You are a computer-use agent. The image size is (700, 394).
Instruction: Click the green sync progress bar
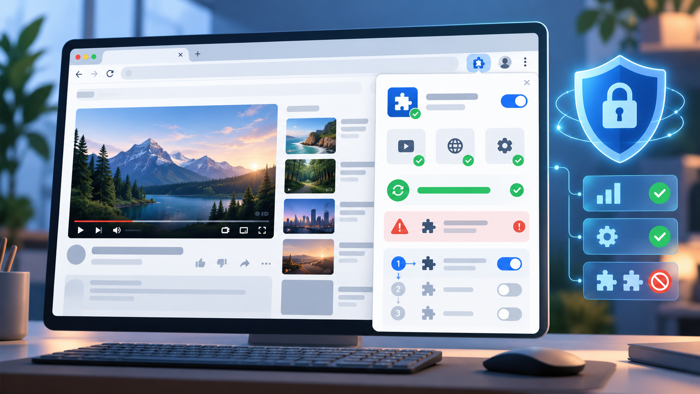454,191
